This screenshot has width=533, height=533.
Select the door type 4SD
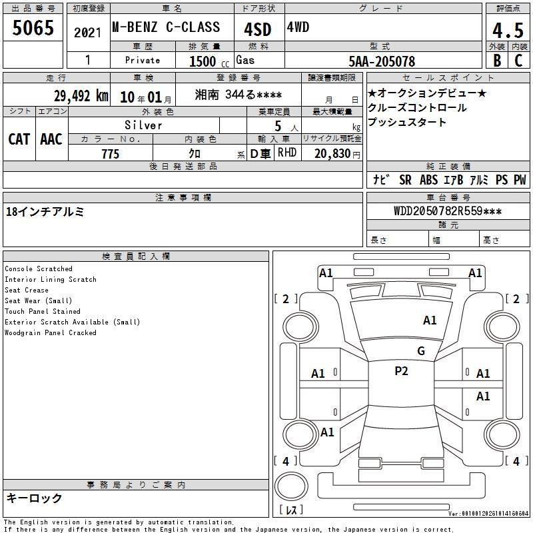258,29
